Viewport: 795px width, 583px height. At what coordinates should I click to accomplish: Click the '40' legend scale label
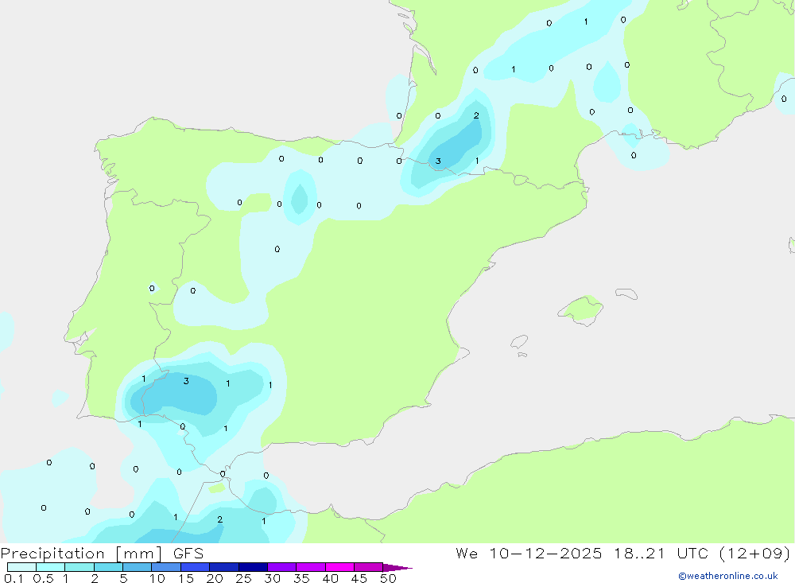tap(330, 578)
